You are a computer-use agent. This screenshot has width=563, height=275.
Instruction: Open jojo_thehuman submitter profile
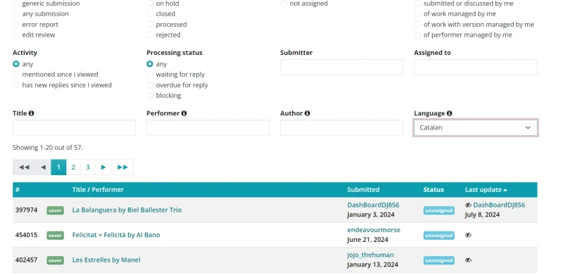(x=371, y=255)
